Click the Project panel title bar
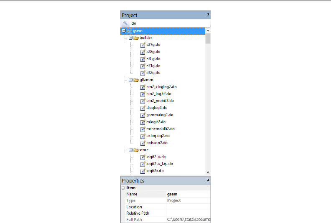331x223 pixels. 165,15
